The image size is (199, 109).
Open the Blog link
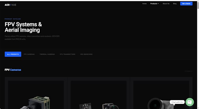tap(175, 4)
